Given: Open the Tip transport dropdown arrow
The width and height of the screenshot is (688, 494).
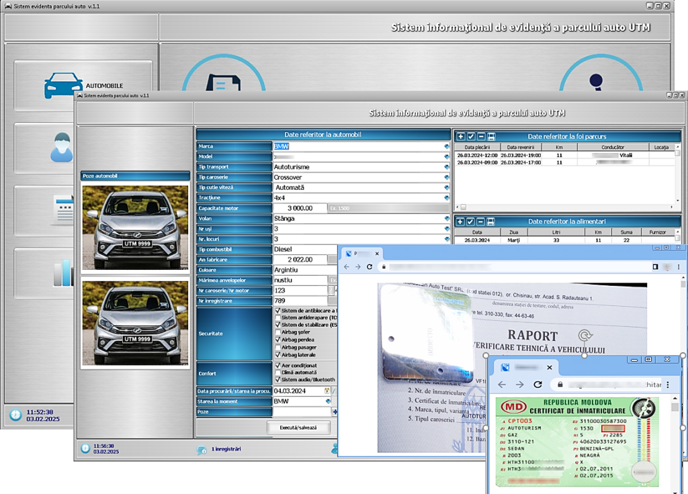Looking at the screenshot, I should click(x=446, y=167).
